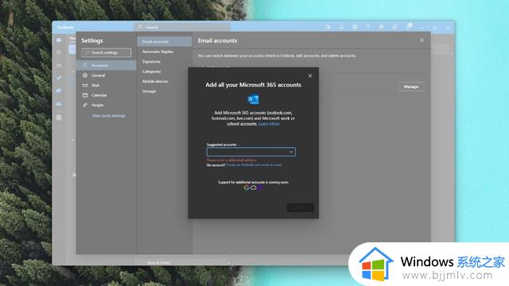Open Mobile devices settings
This screenshot has height=286, width=509.
pyautogui.click(x=155, y=81)
